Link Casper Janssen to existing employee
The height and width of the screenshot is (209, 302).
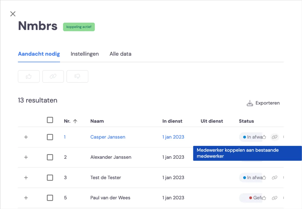click(x=275, y=137)
